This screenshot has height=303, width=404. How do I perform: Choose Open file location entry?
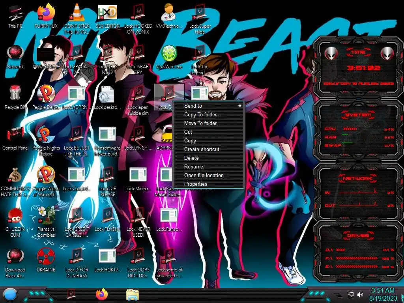209,175
